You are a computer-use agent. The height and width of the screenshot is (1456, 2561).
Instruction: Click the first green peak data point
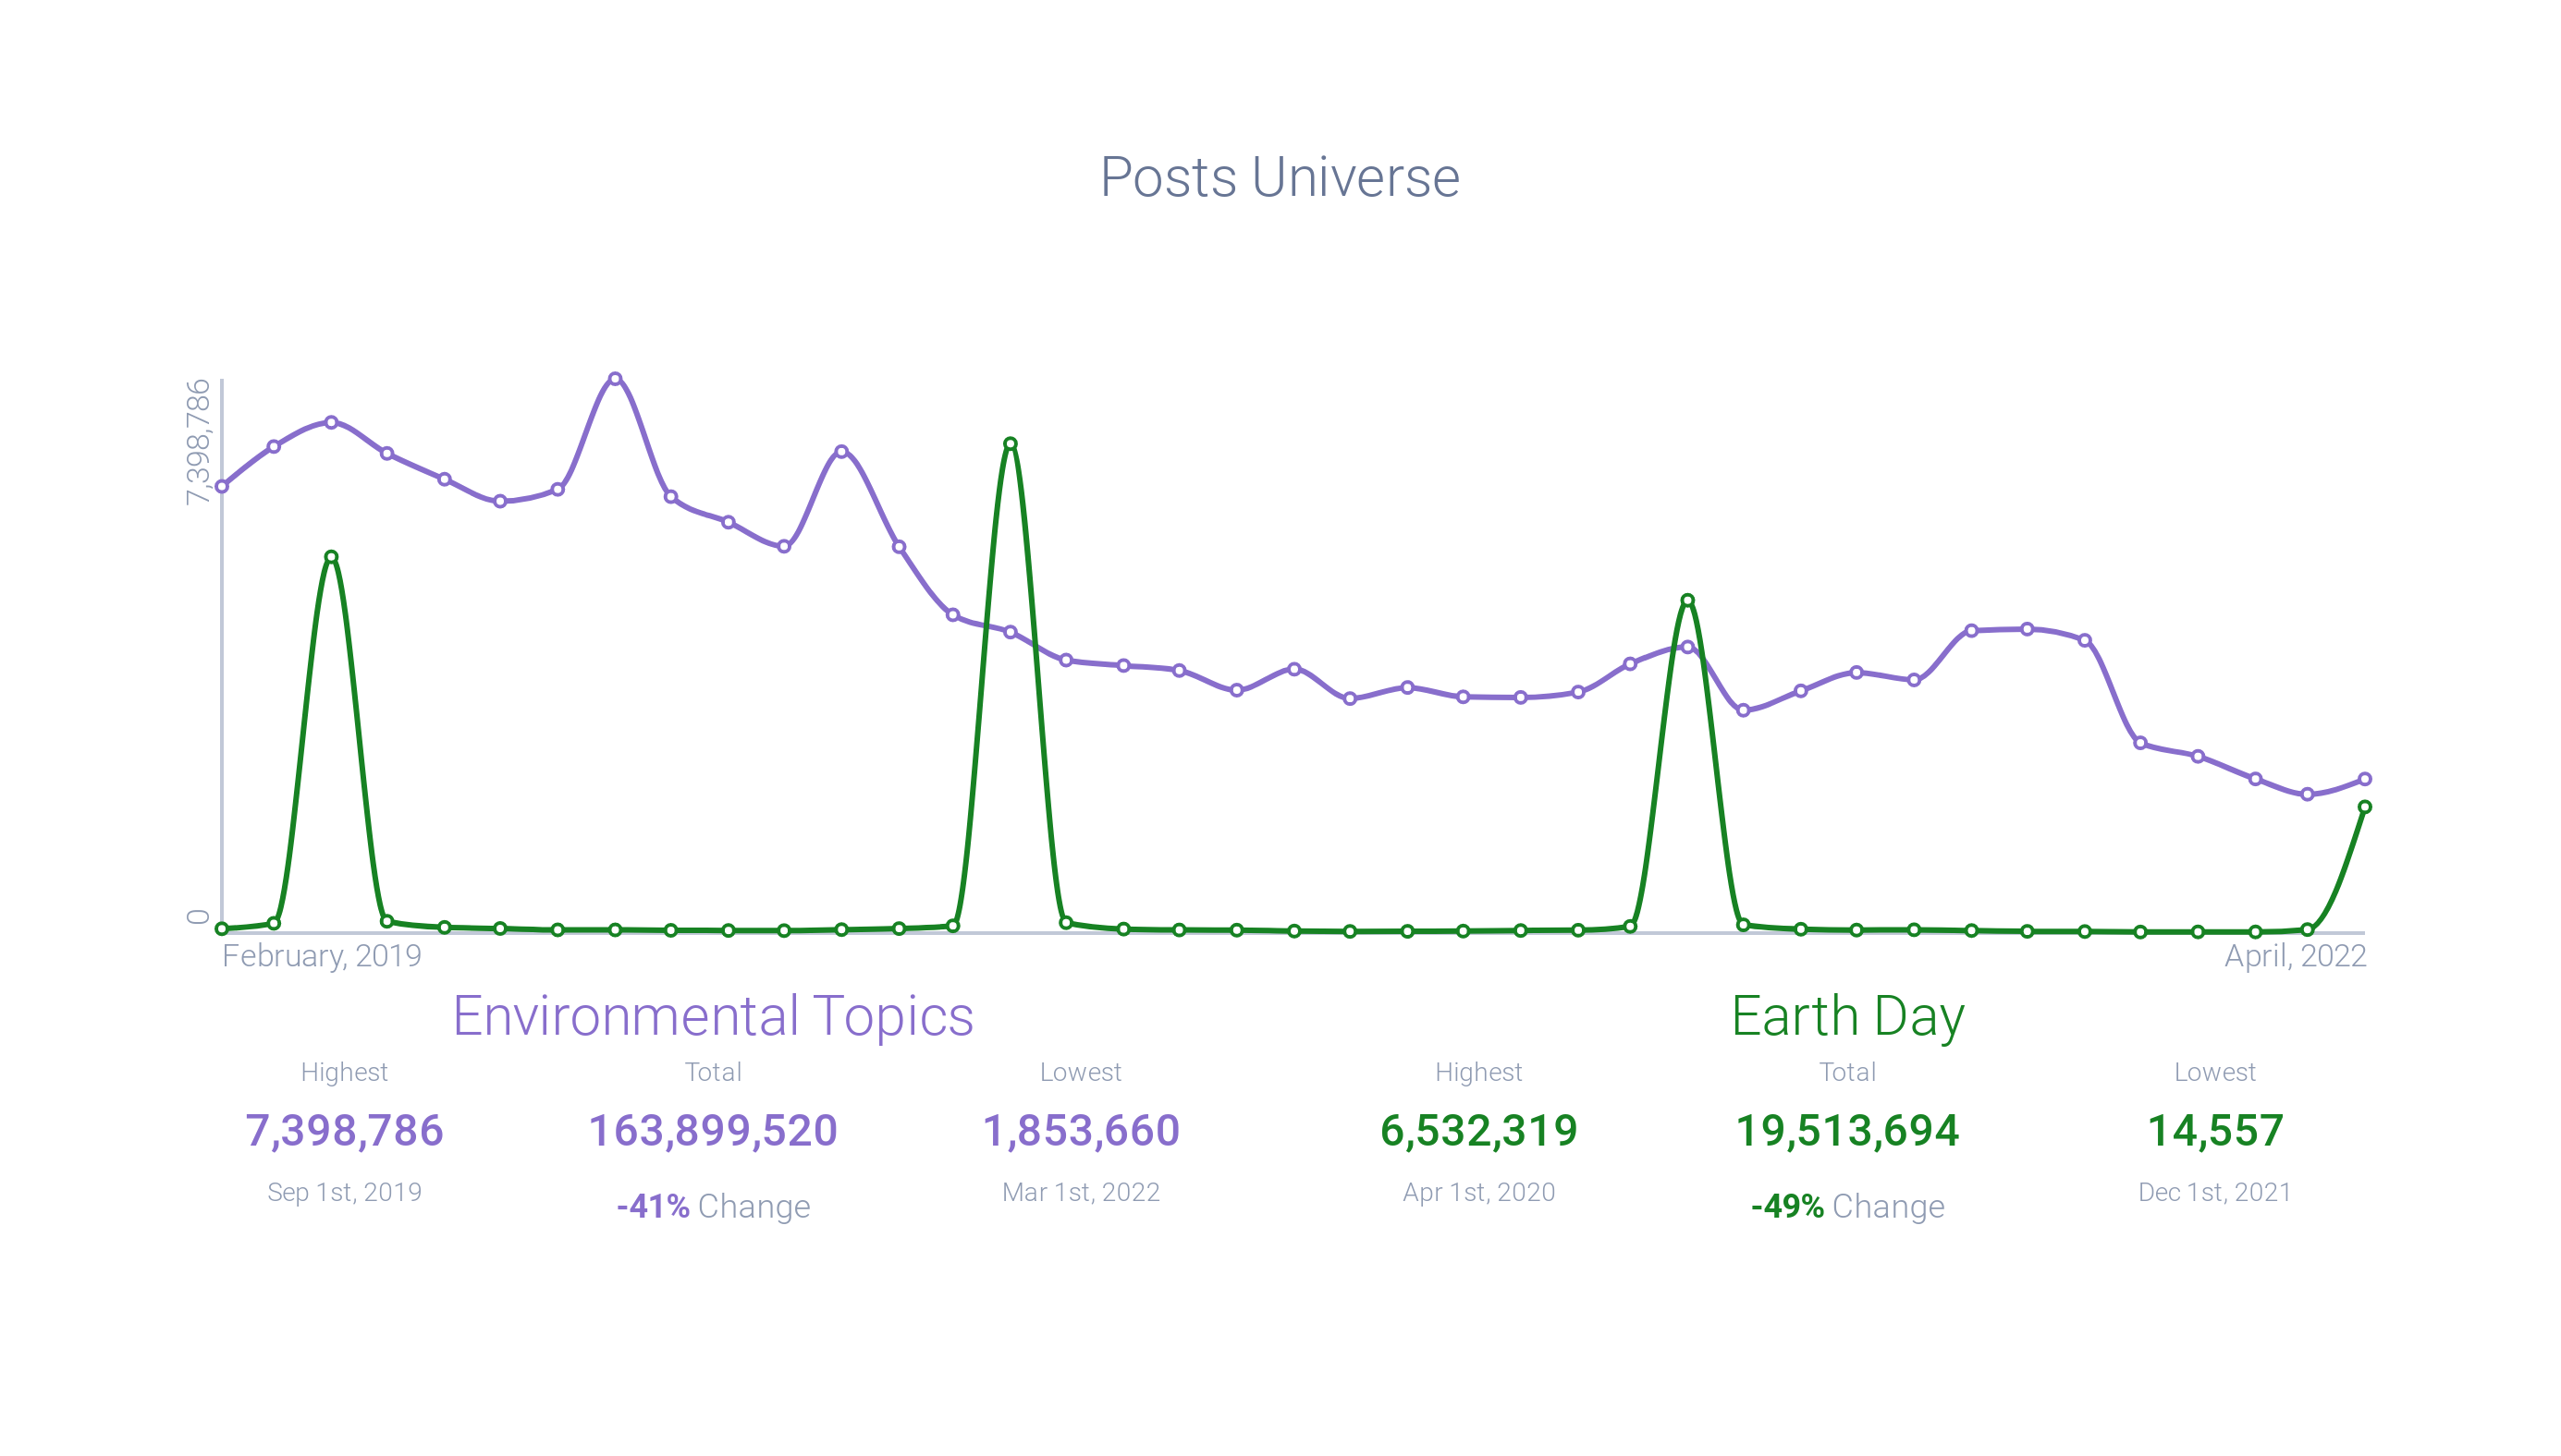[331, 557]
